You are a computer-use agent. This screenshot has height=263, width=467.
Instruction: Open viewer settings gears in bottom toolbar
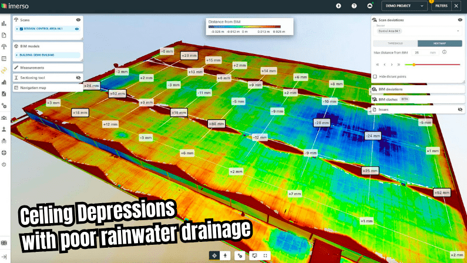[x=240, y=255]
